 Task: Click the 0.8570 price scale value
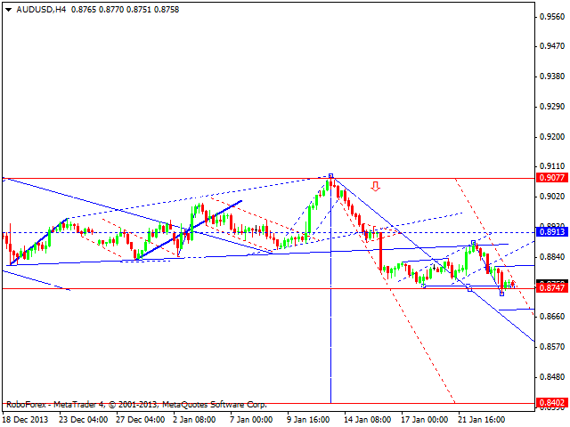[550, 346]
